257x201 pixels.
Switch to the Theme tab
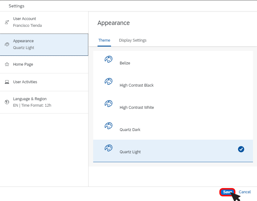point(104,40)
